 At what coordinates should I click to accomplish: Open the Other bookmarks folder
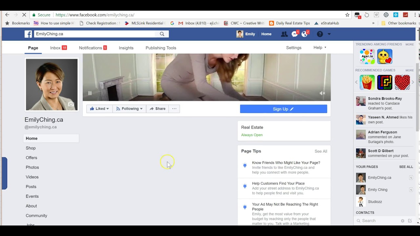[398, 23]
